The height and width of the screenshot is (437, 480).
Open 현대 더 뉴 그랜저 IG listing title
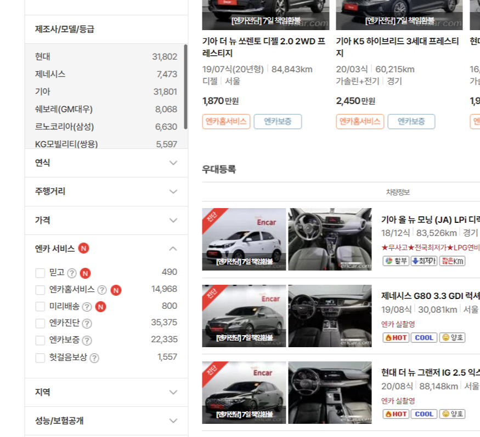(x=430, y=372)
